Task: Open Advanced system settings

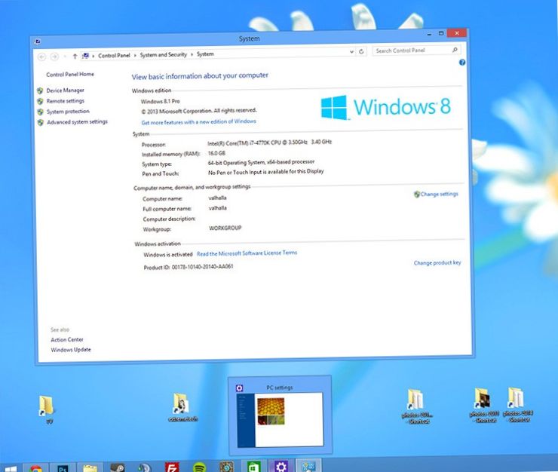Action: pos(77,122)
